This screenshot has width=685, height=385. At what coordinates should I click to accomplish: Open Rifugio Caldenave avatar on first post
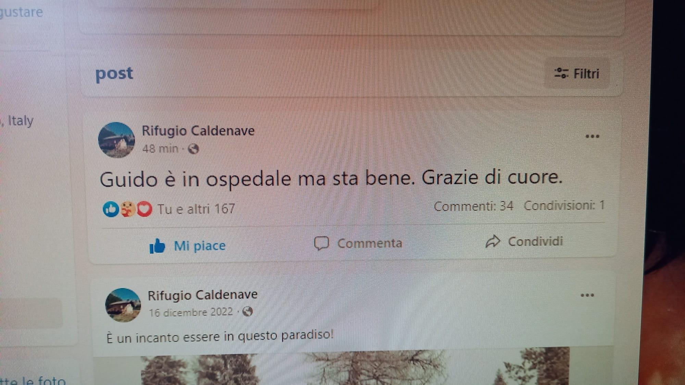point(116,140)
